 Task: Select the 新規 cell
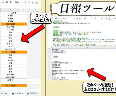(10, 69)
